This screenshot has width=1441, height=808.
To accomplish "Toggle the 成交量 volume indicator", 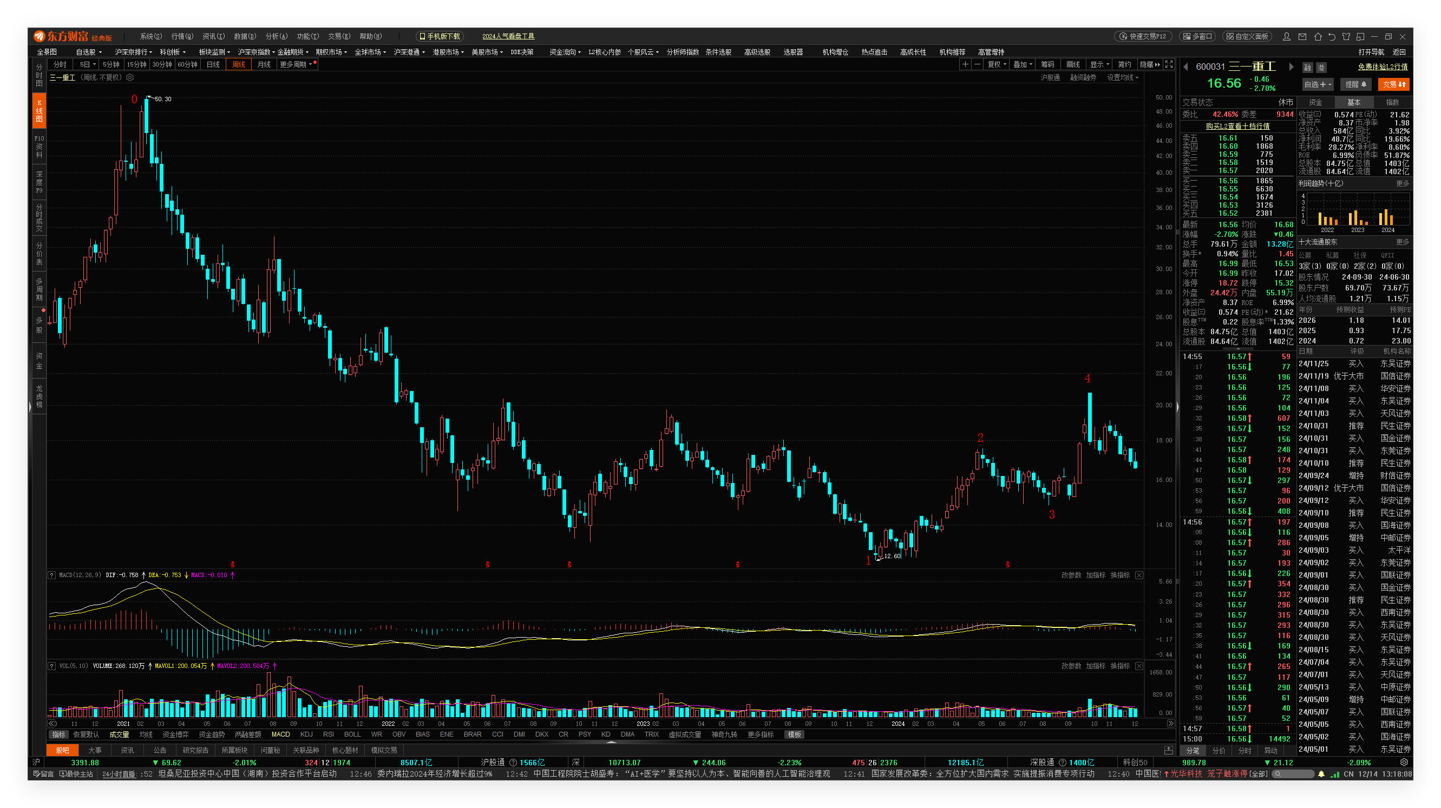I will (119, 734).
